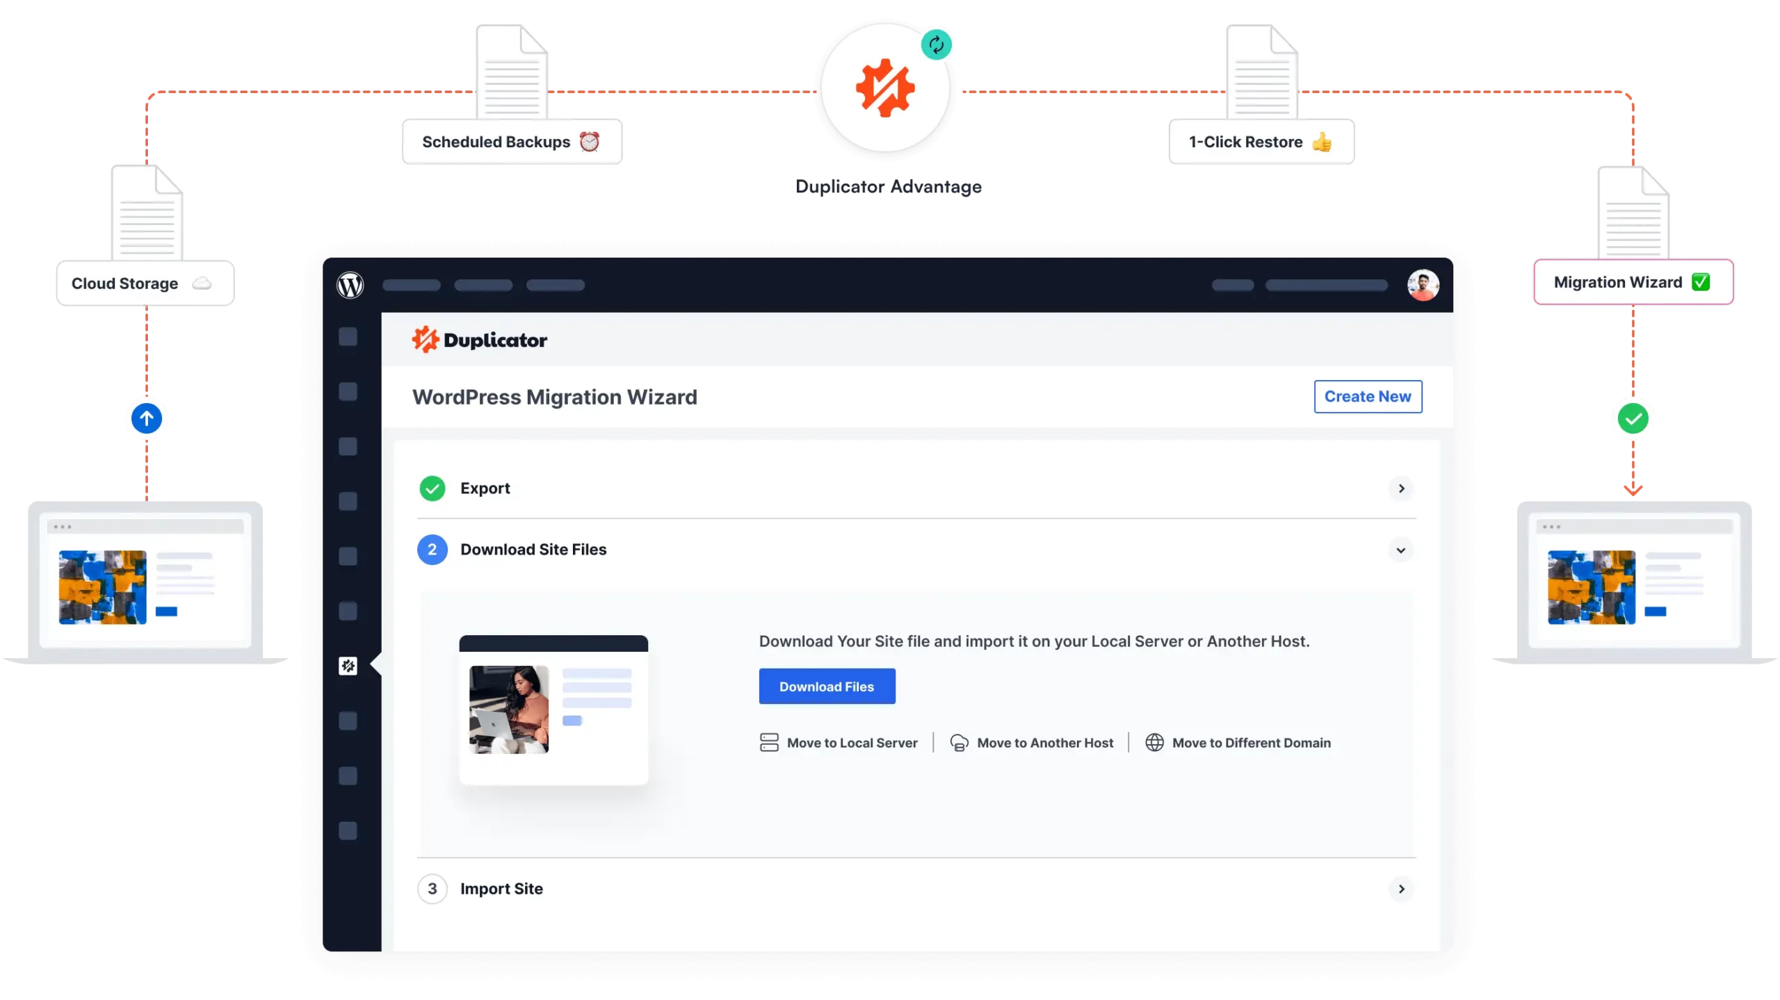
Task: Click the Download Files button
Action: click(827, 686)
